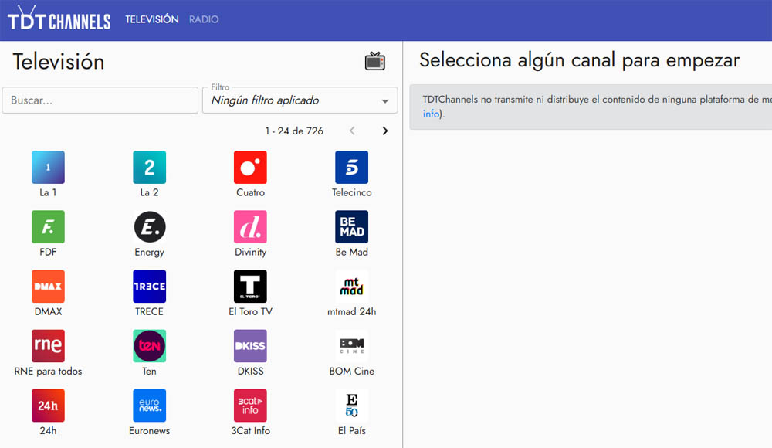Screen dimensions: 772x448
Task: Select the 24h news channel icon
Action: point(48,406)
